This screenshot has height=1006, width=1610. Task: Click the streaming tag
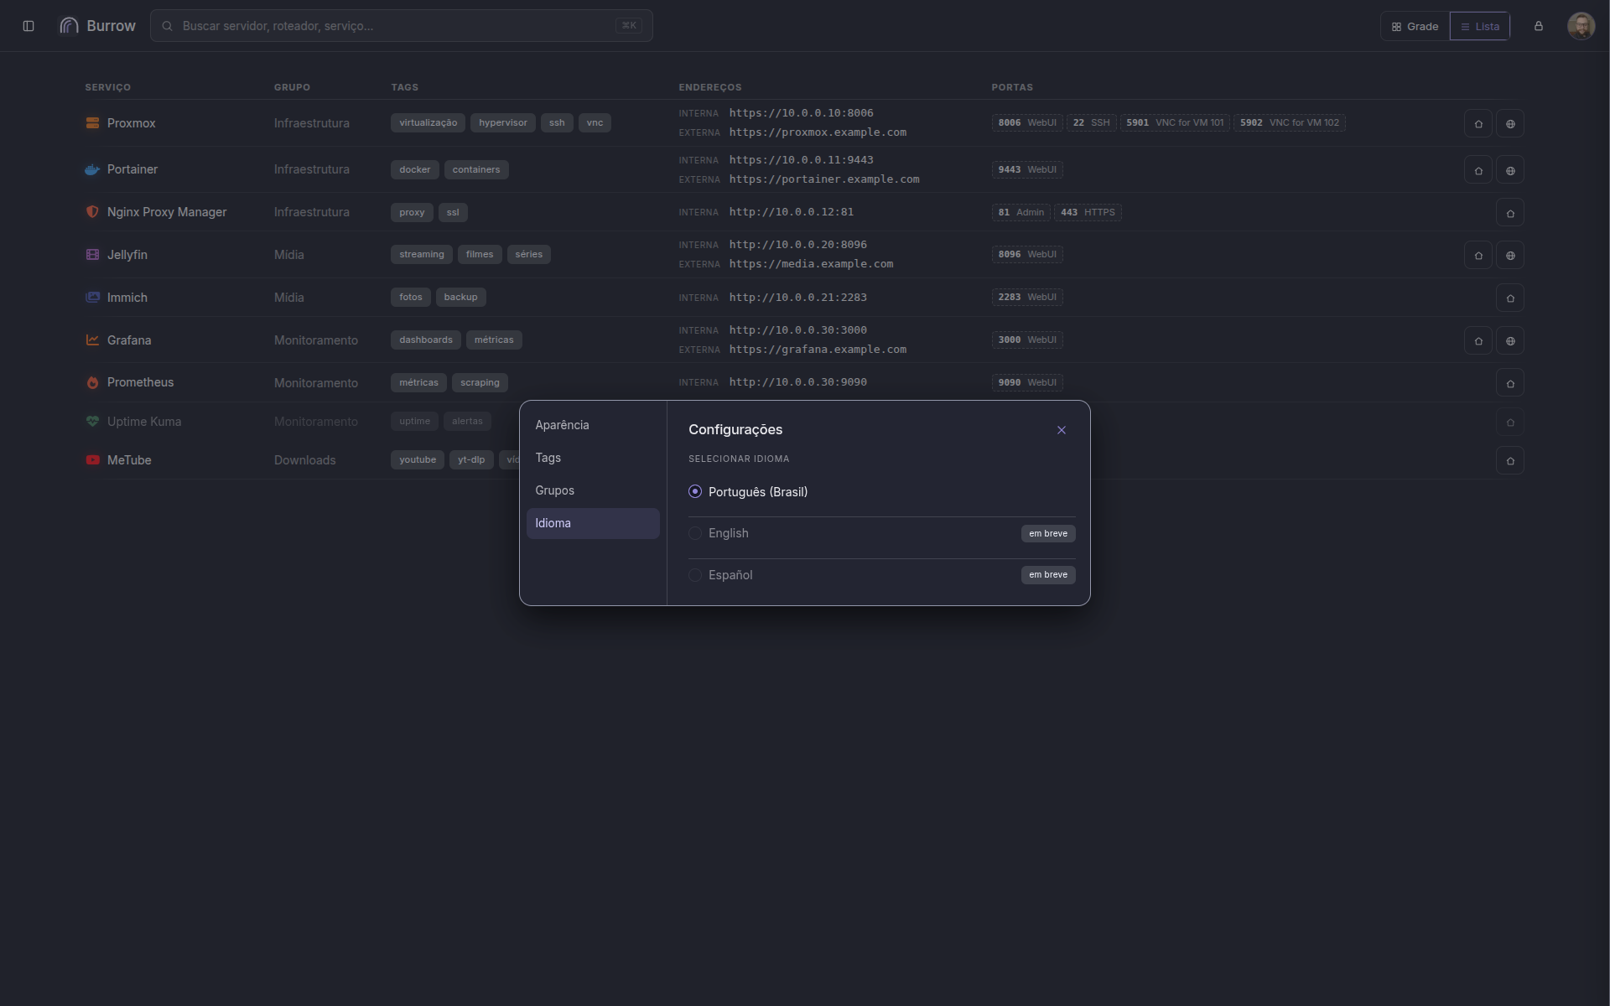click(422, 255)
